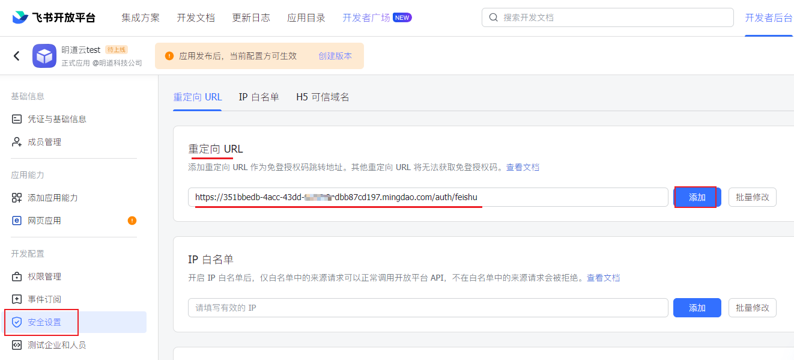Click 添加 button for IP whitelist
Screen dimensions: 794x360
[x=697, y=308]
